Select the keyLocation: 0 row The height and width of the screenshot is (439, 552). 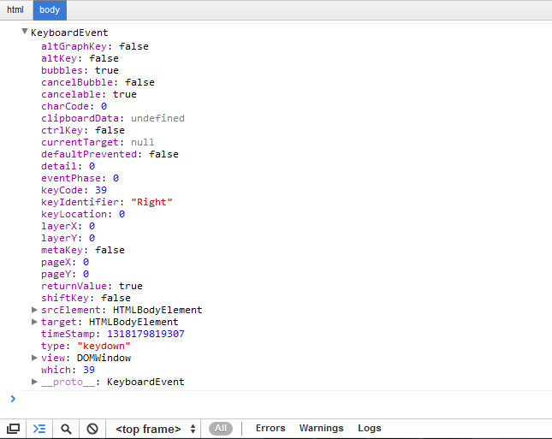coord(83,214)
